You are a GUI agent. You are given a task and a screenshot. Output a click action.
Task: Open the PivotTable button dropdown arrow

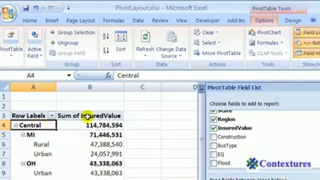[x=11, y=56]
